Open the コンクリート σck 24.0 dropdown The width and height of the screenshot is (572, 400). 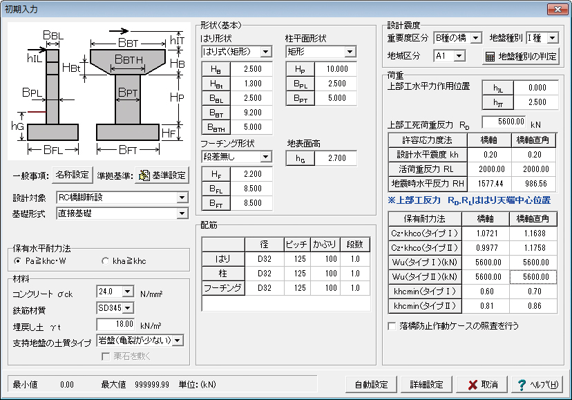tap(128, 292)
